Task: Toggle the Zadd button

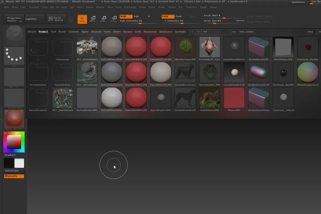Action: [x=168, y=16]
